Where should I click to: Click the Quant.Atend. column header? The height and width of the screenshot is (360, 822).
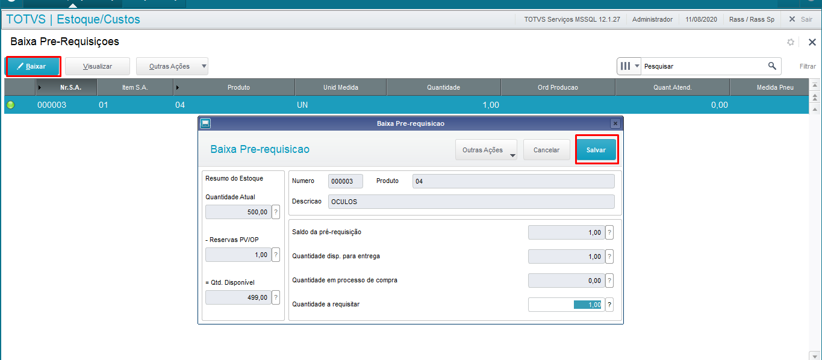point(672,87)
